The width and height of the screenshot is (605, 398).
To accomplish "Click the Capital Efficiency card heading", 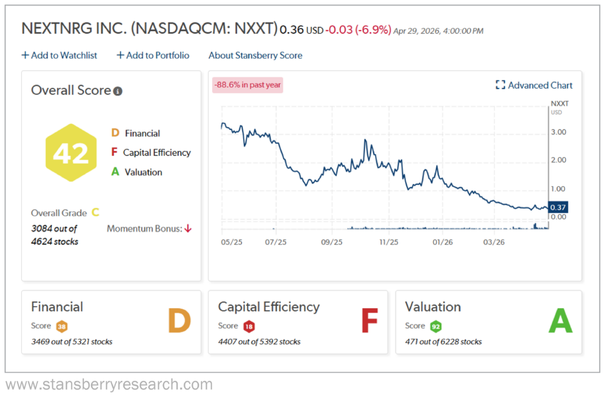I will 269,307.
